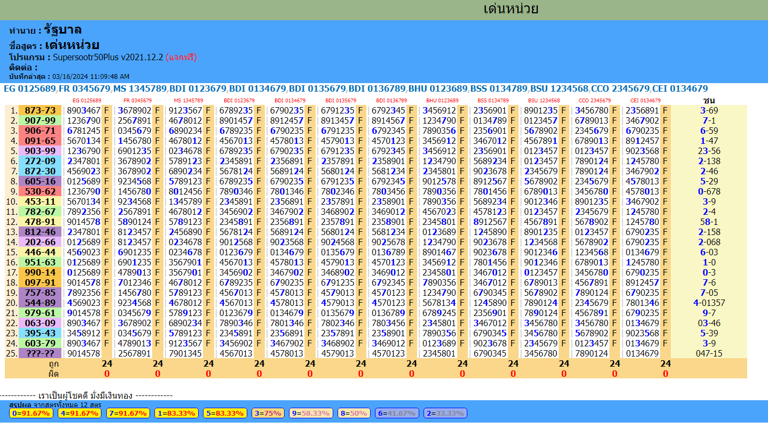Screen dimensions: 768x429
Task: Click the program name Supersootr50Plus v2021.12.2
Action: coord(108,57)
